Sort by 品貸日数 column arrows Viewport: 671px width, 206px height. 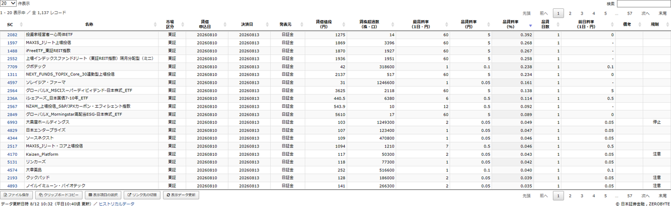point(557,25)
